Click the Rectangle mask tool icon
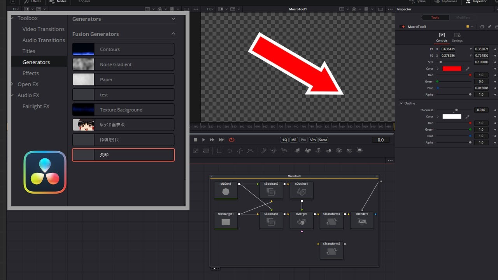This screenshot has height=280, width=498. [219, 150]
